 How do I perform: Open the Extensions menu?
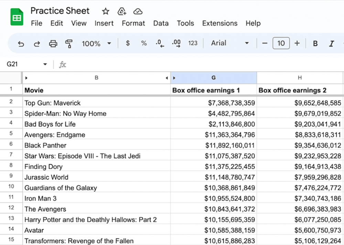(220, 23)
